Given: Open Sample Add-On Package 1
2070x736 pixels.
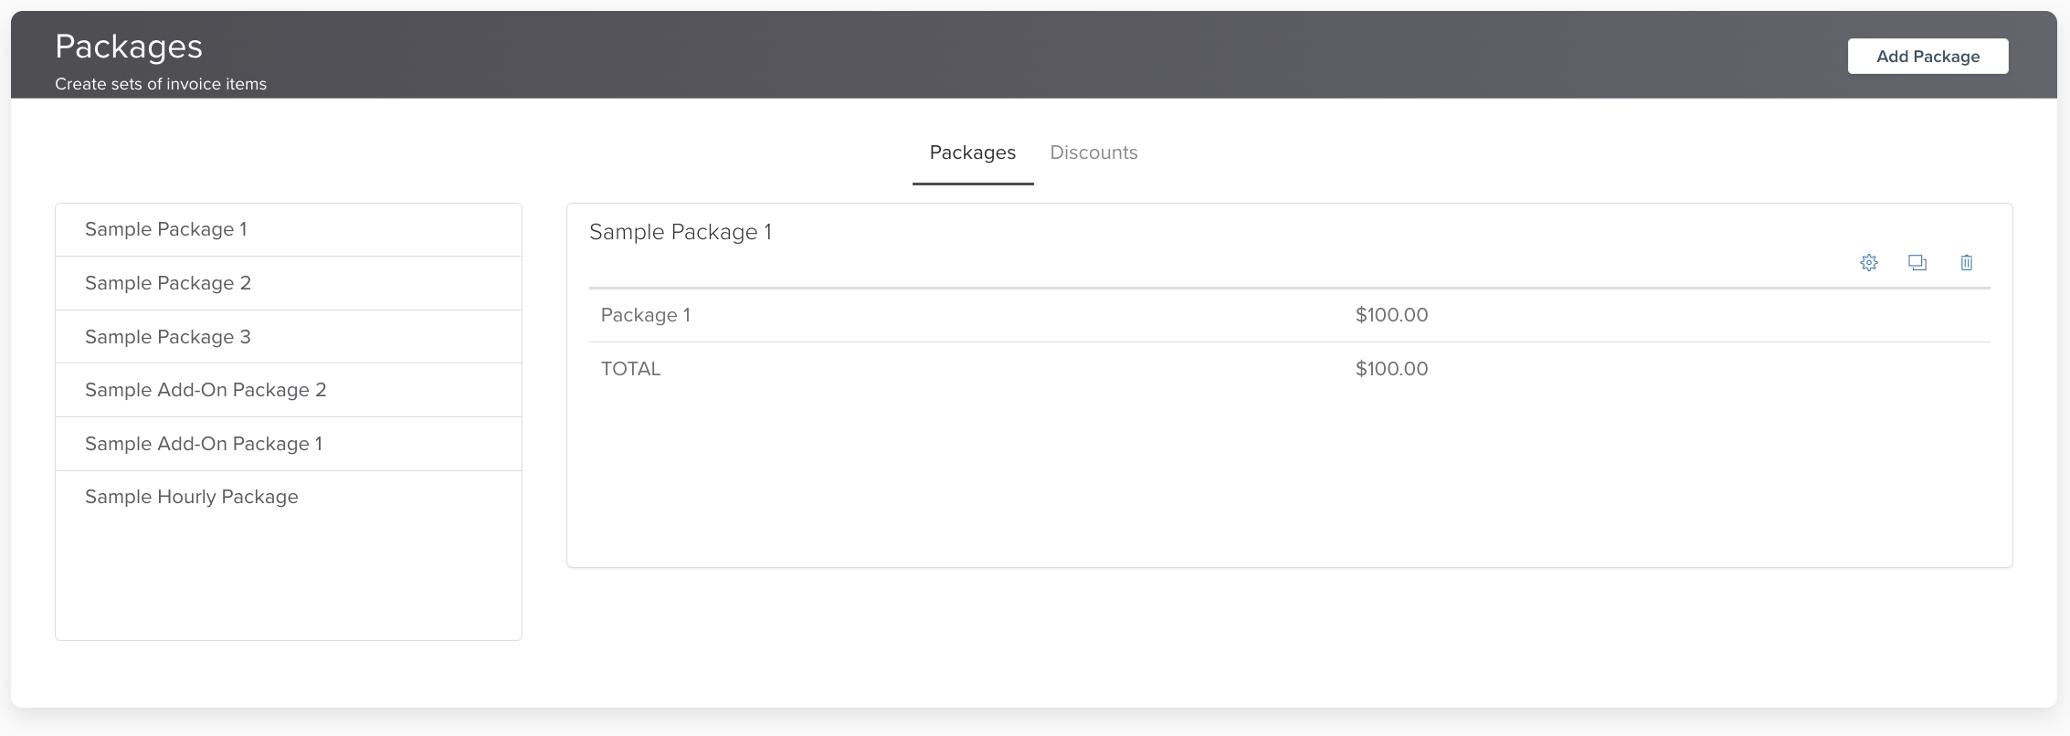Looking at the screenshot, I should pos(204,444).
